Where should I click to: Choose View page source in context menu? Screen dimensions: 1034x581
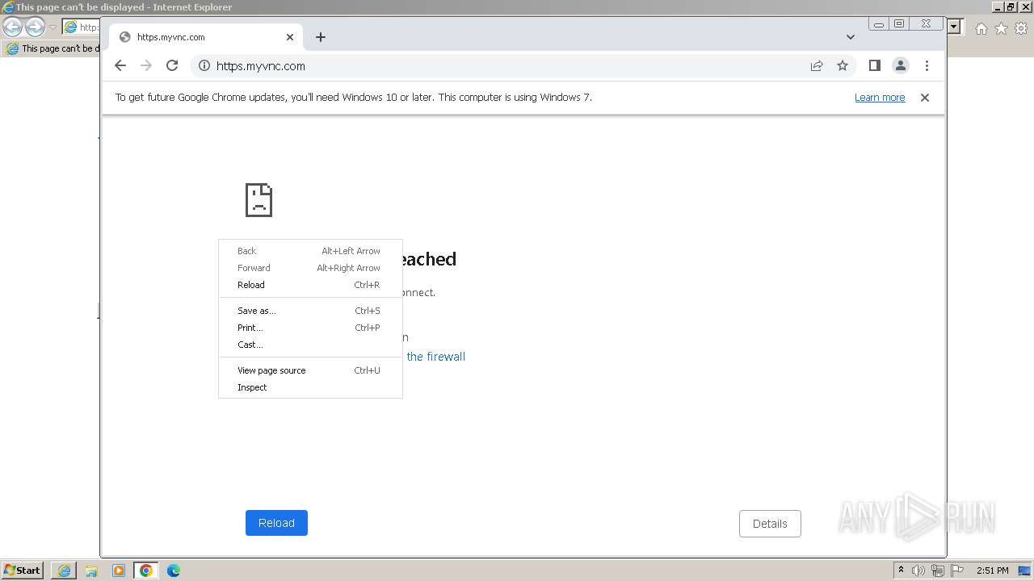coord(310,370)
